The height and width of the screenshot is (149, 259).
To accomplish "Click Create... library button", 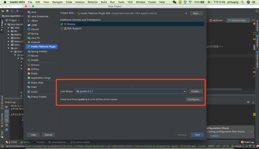I will click(196, 91).
